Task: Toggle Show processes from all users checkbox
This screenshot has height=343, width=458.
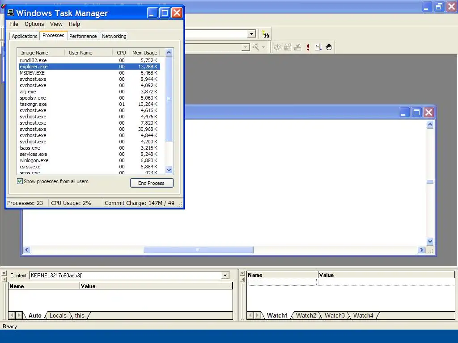Action: click(x=20, y=181)
